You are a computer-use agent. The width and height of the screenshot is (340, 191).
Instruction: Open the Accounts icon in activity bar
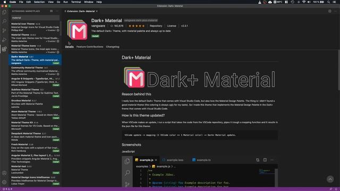(x=4, y=173)
